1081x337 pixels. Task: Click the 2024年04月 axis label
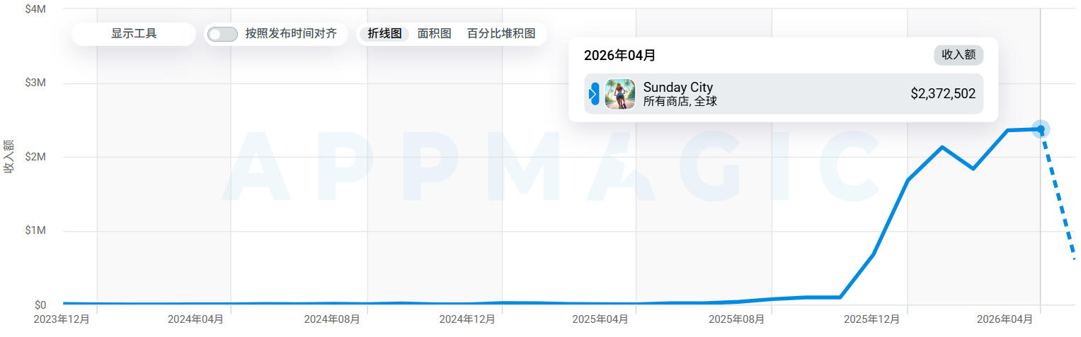[x=196, y=319]
